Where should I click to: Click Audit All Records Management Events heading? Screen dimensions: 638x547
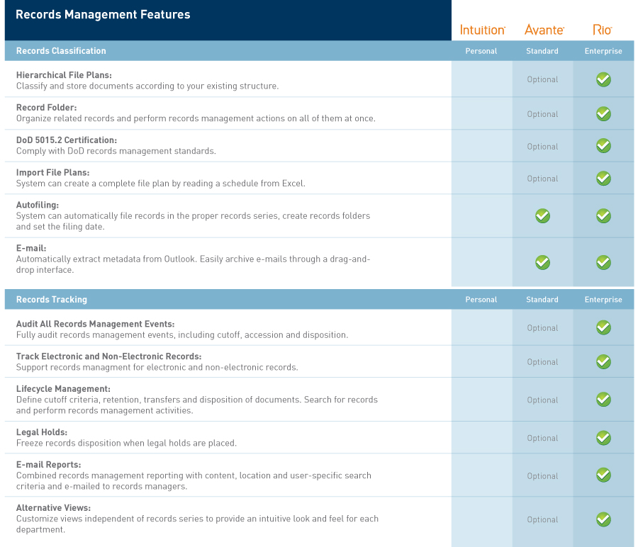(x=95, y=324)
